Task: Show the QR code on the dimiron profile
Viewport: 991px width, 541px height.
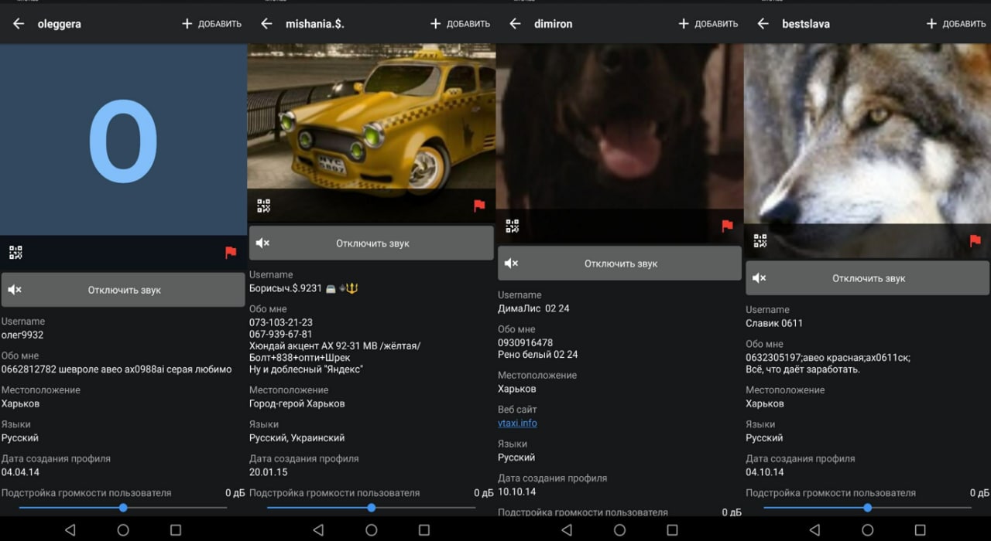Action: coord(512,226)
